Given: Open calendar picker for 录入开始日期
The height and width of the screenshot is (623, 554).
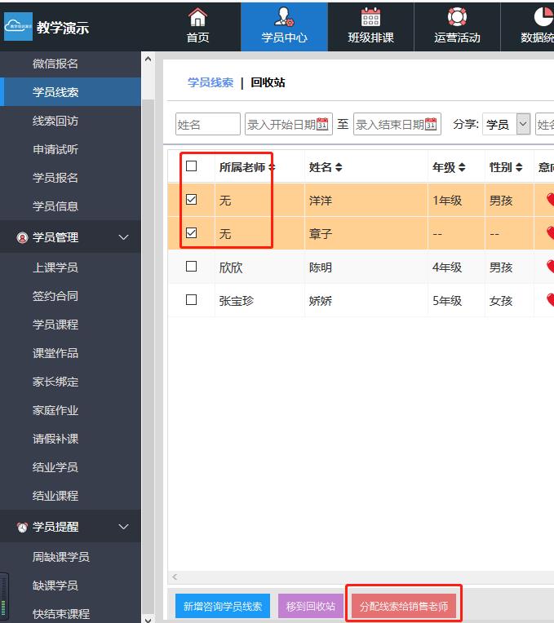Looking at the screenshot, I should pyautogui.click(x=322, y=124).
